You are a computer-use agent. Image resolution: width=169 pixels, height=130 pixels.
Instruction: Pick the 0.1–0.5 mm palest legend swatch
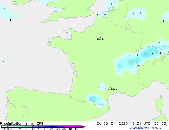coord(5,127)
